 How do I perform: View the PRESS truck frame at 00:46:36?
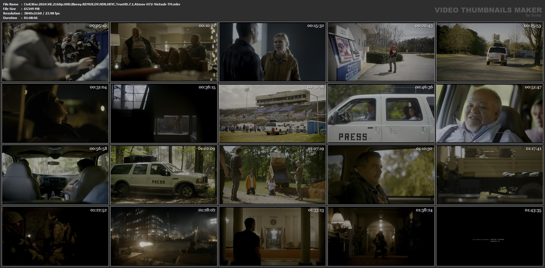coord(381,113)
